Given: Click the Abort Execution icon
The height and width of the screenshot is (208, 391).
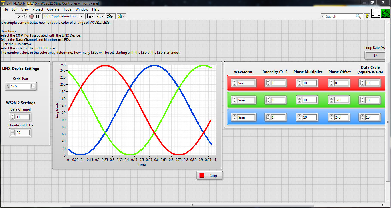Looking at the screenshot, I should click(31, 16).
